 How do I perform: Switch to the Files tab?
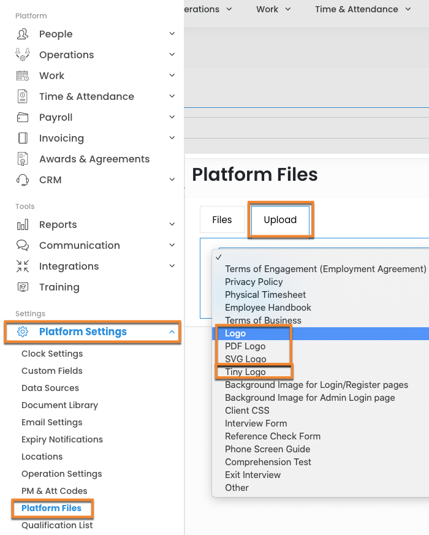coord(222,220)
